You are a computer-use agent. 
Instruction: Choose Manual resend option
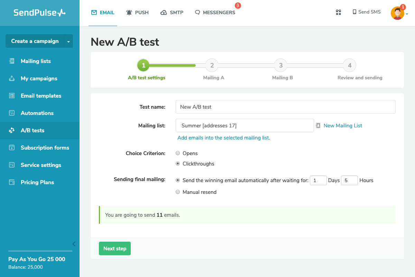[x=178, y=192]
